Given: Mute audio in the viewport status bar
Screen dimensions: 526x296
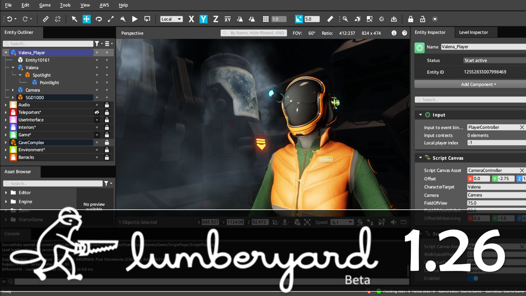Looking at the screenshot, I should tap(394, 222).
